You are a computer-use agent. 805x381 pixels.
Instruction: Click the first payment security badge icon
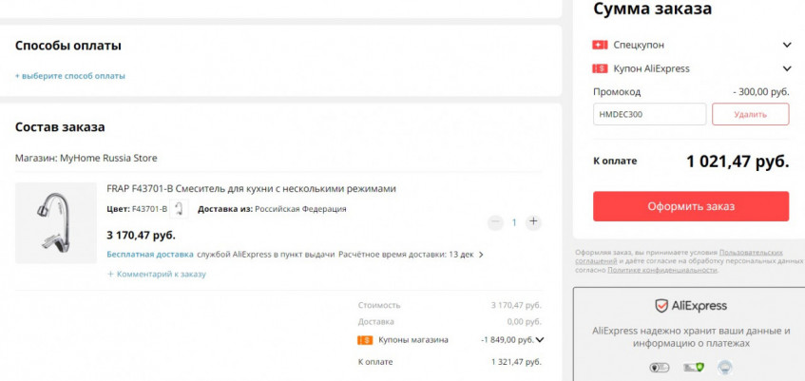point(660,368)
